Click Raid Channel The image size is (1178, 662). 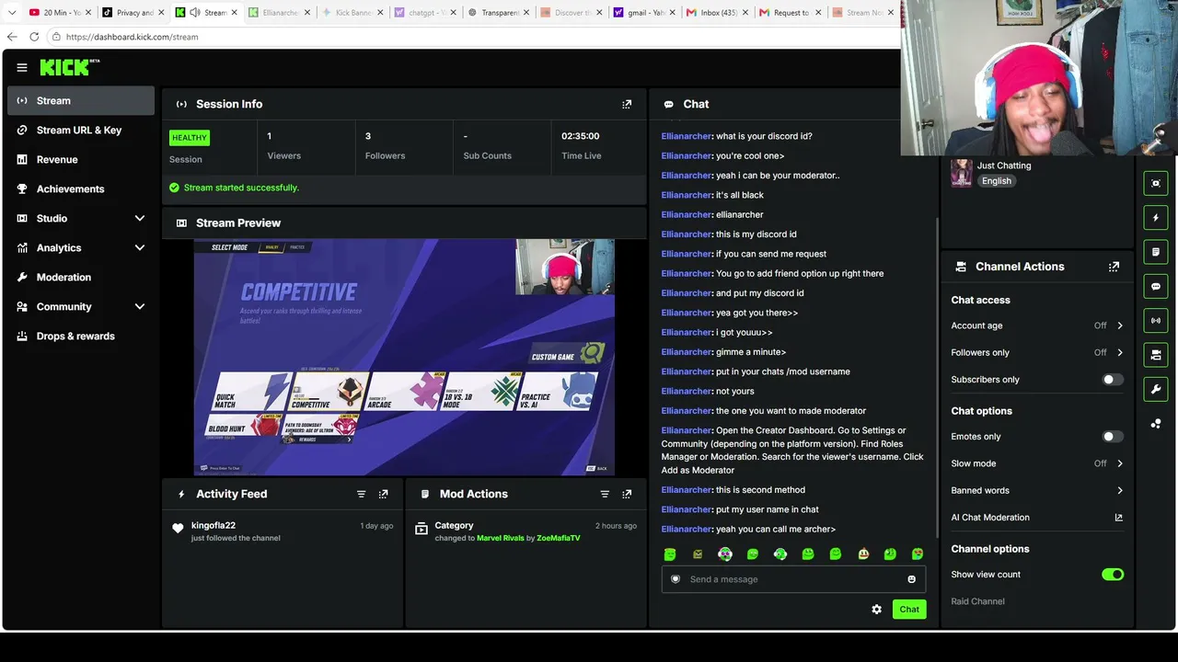coord(977,601)
